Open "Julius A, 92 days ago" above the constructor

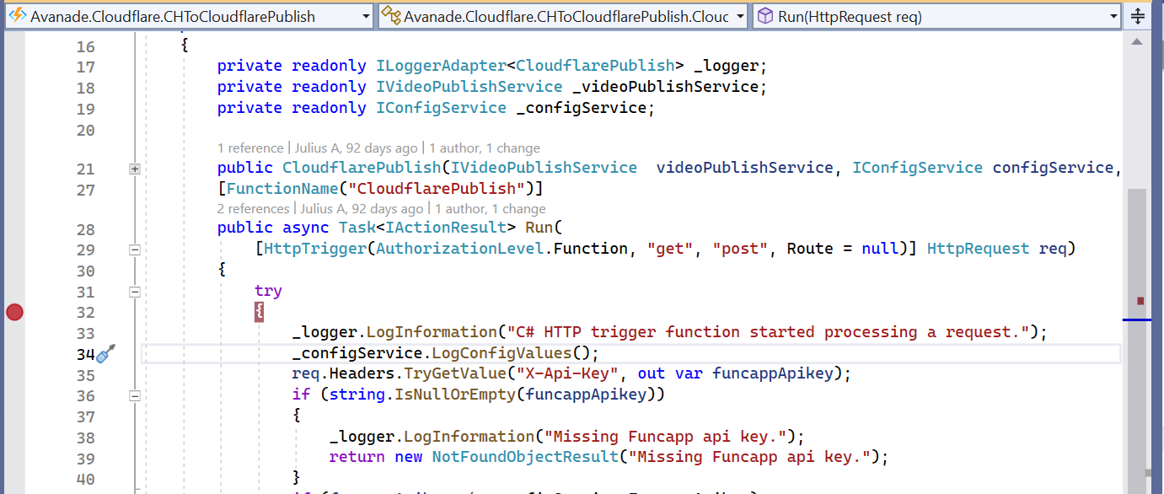pos(361,148)
